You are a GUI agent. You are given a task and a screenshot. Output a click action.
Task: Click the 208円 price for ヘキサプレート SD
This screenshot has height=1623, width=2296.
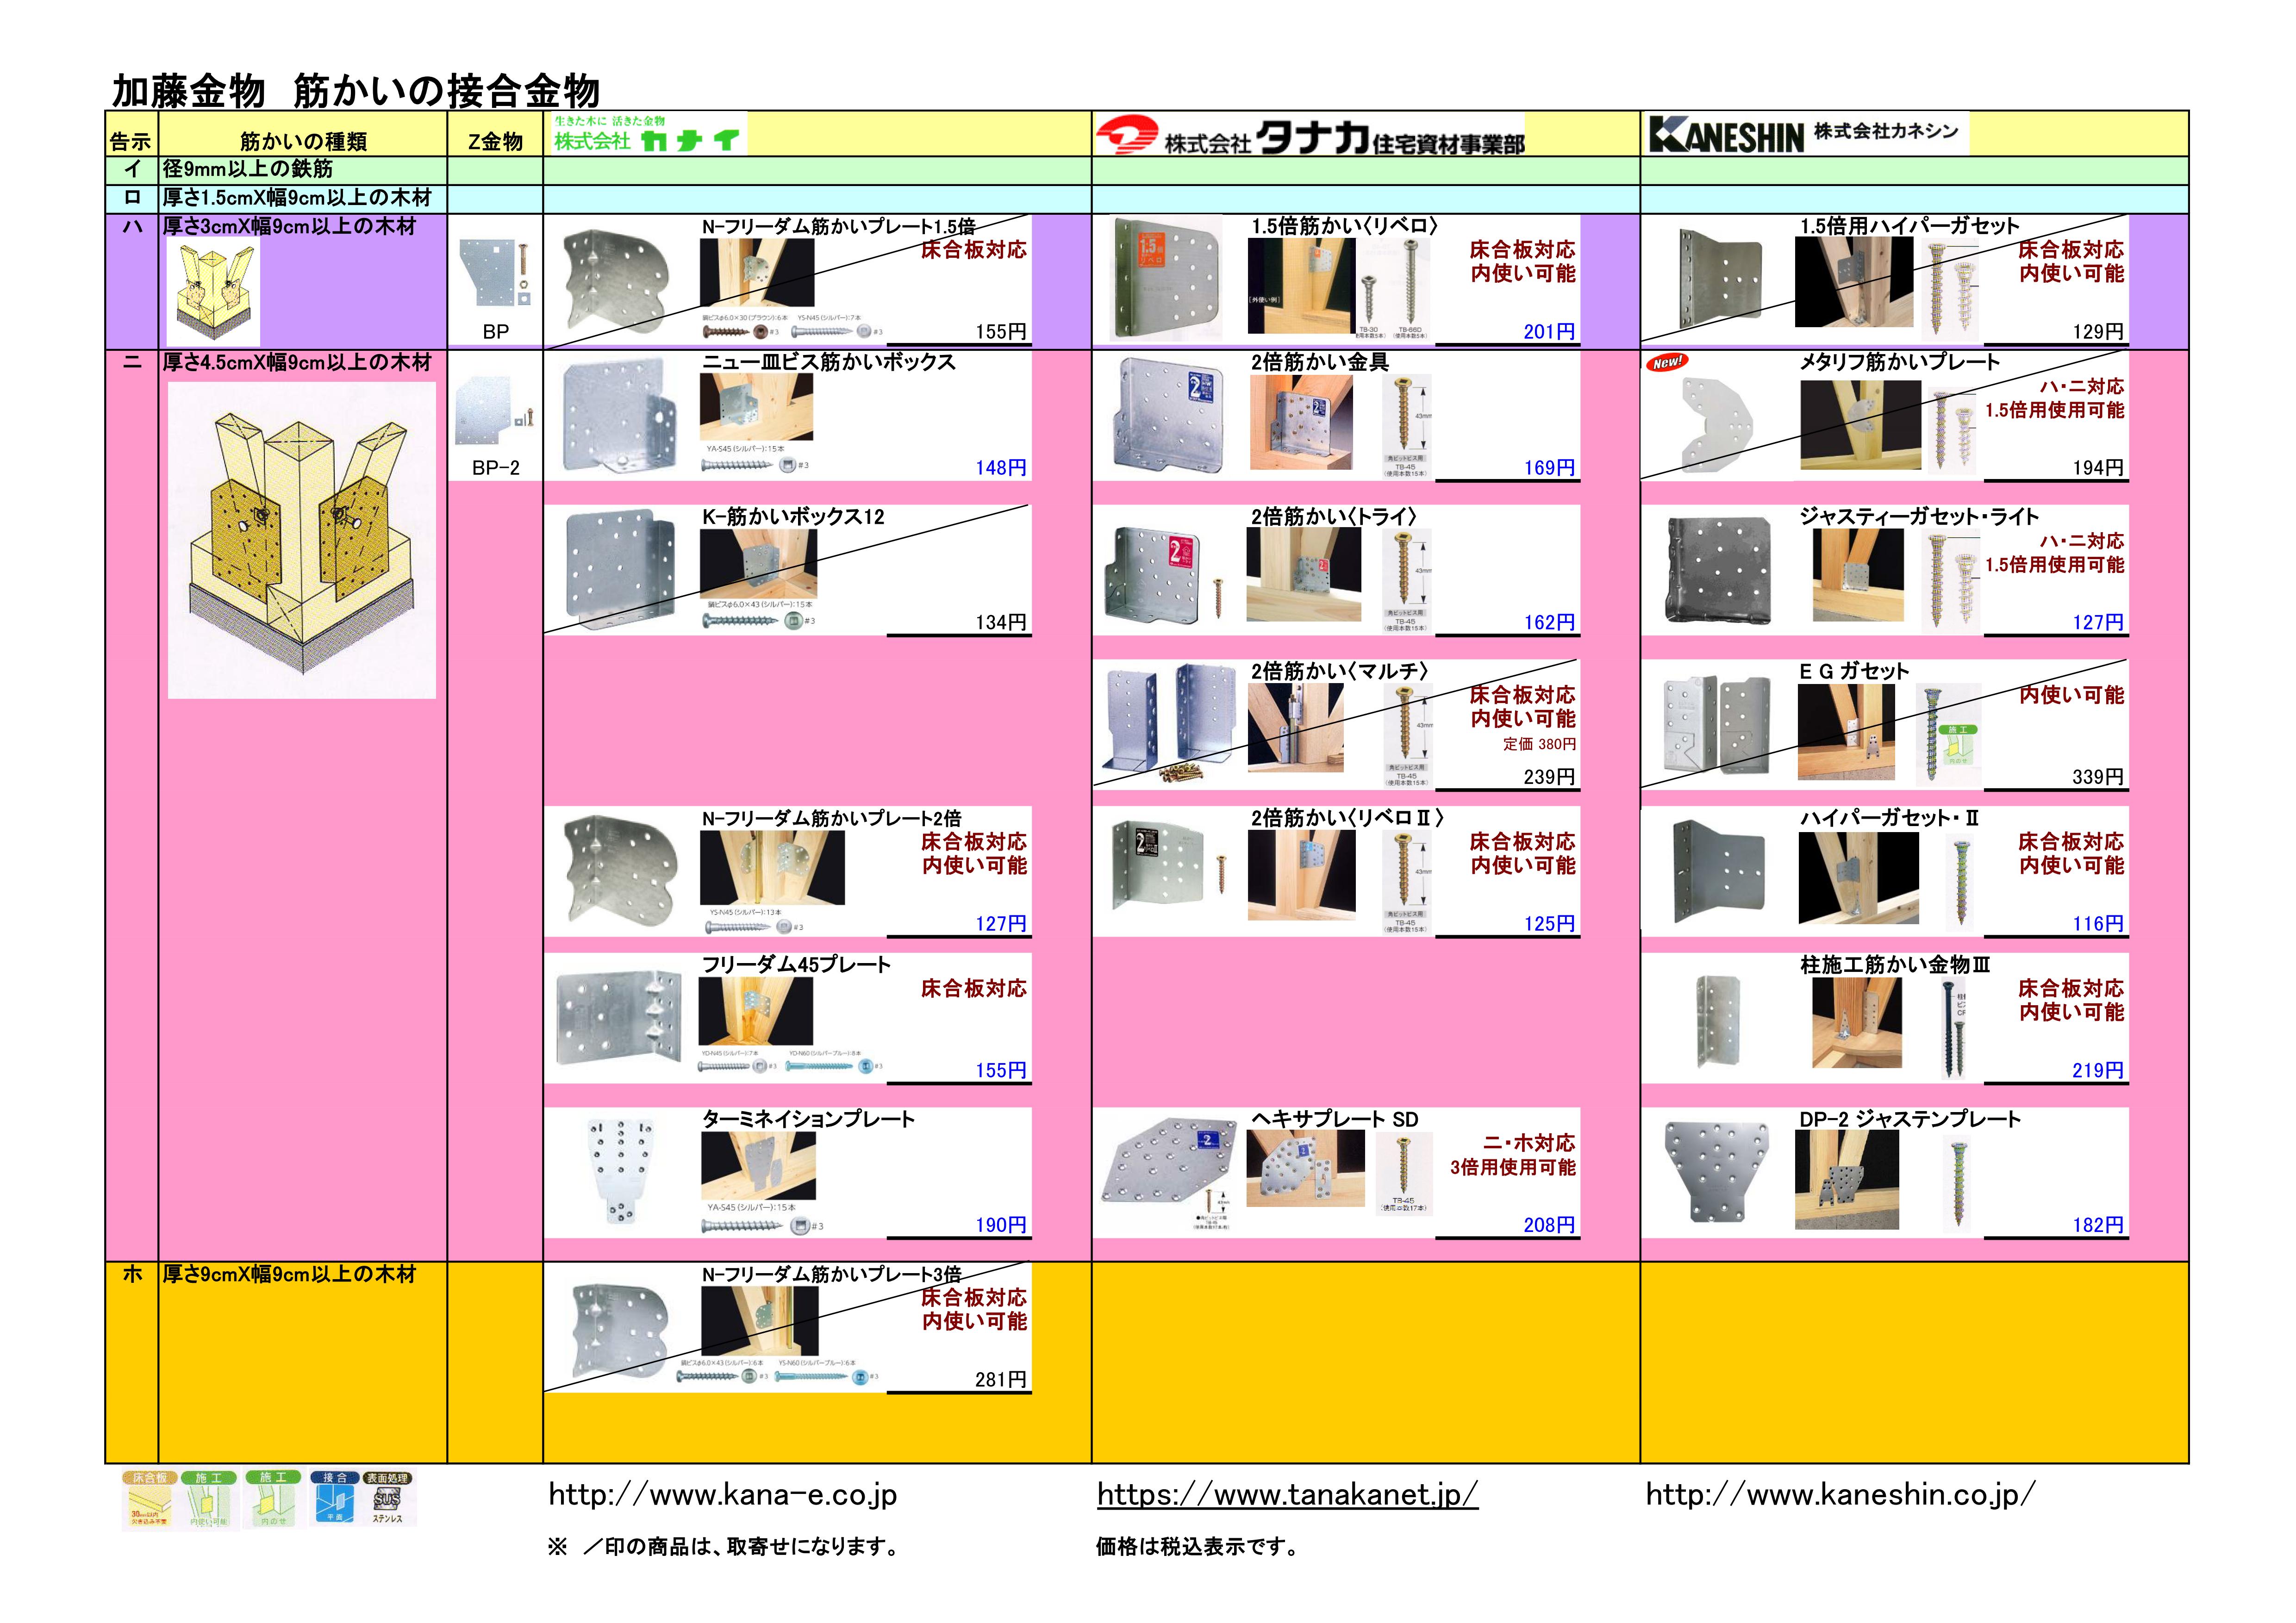pos(1549,1224)
